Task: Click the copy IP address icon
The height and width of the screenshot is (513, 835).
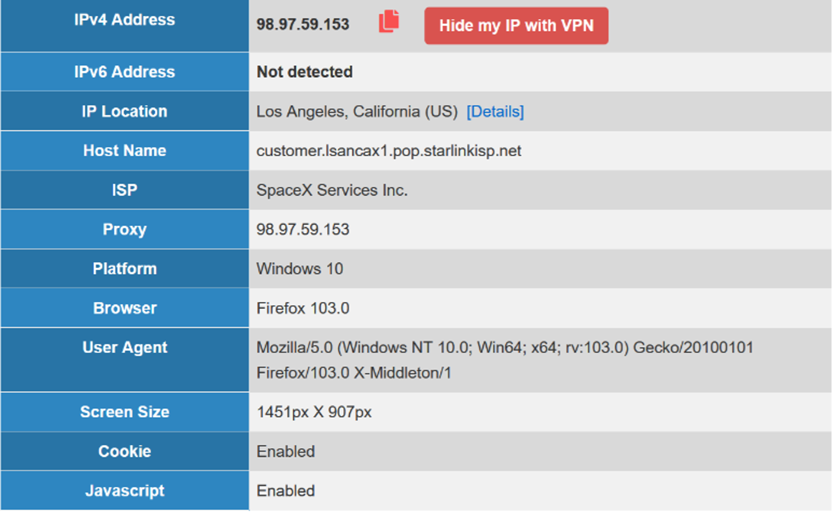Action: pos(389,22)
